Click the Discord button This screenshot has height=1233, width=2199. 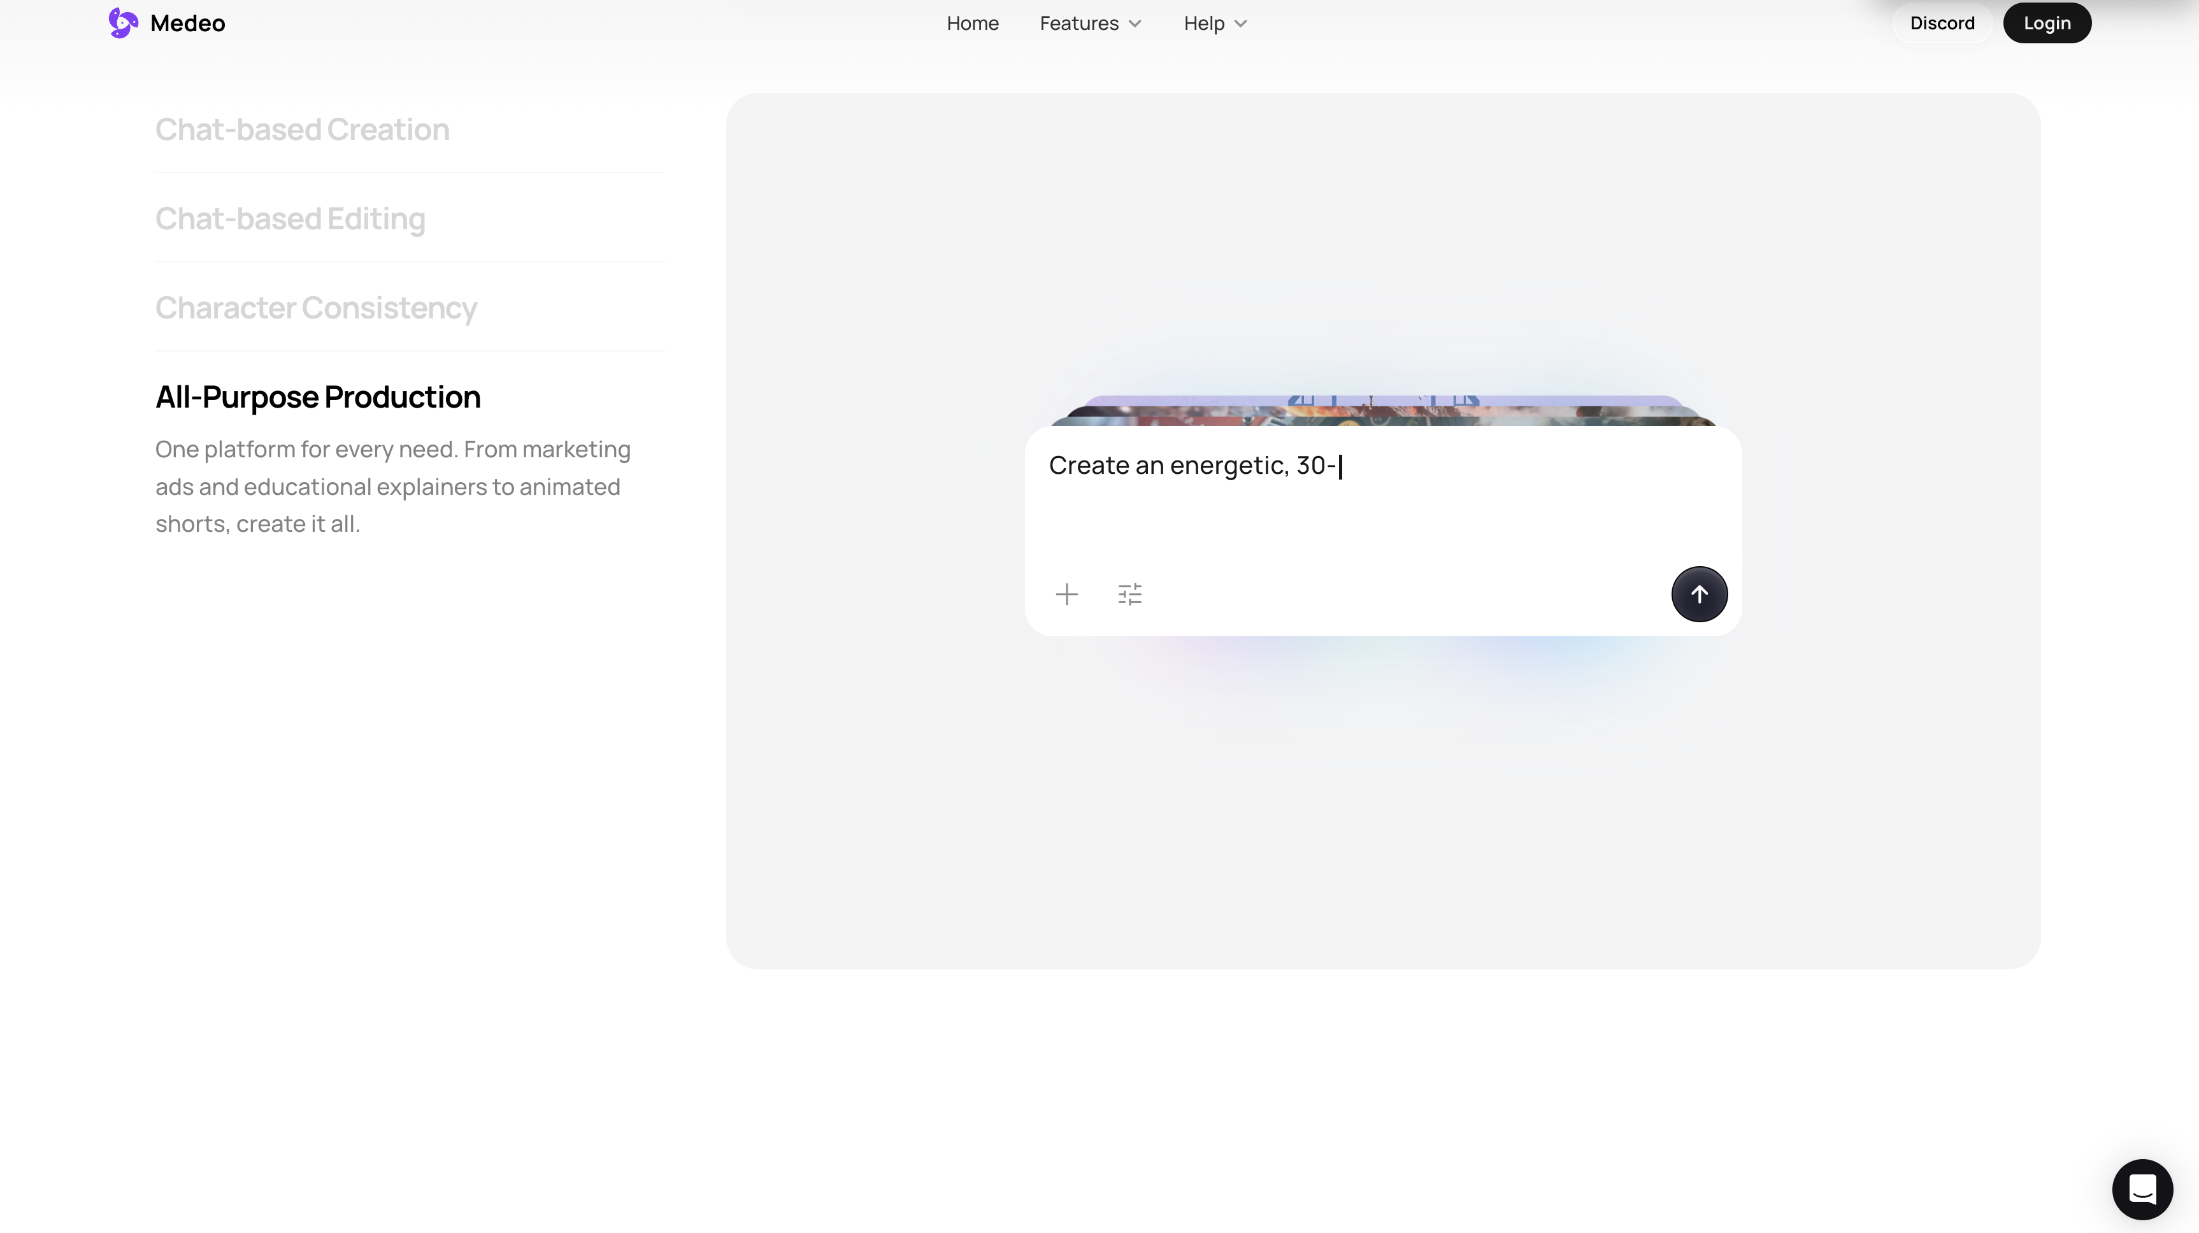pyautogui.click(x=1942, y=23)
